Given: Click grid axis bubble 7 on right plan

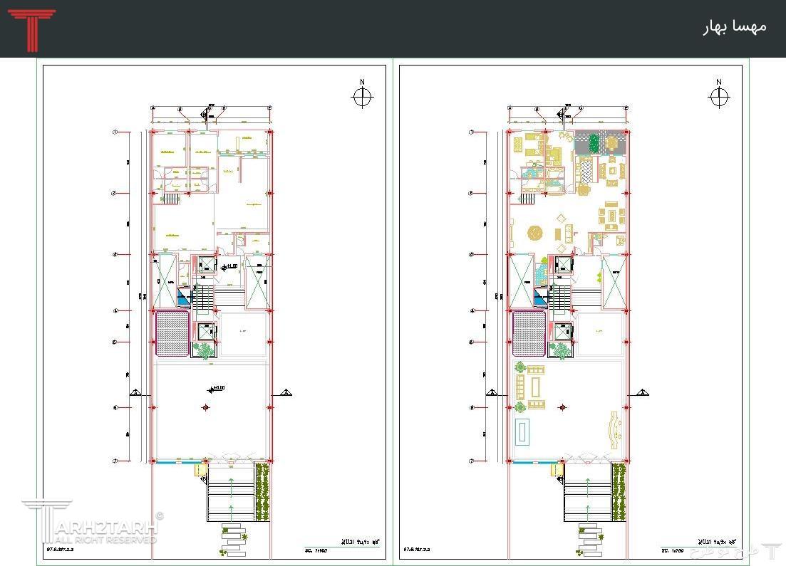Looking at the screenshot, I should coord(471,461).
